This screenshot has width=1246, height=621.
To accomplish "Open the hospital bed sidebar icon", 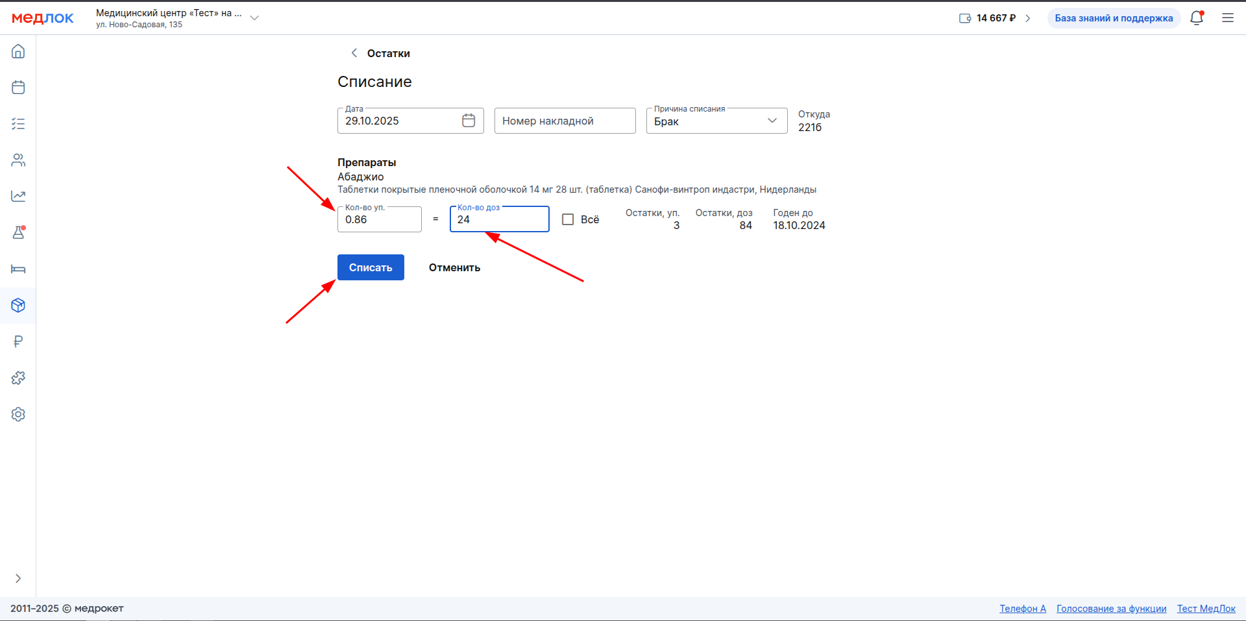I will (x=18, y=269).
